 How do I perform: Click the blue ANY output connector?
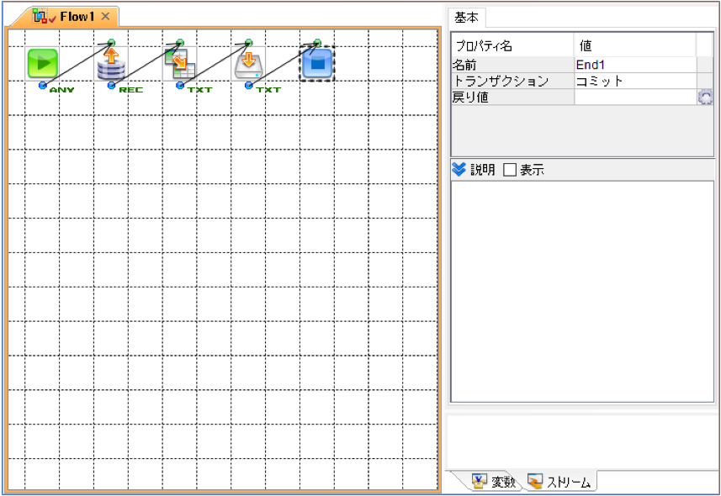pos(43,85)
